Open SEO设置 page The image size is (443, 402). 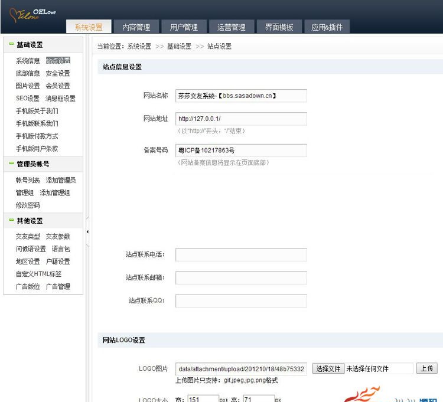tap(28, 98)
